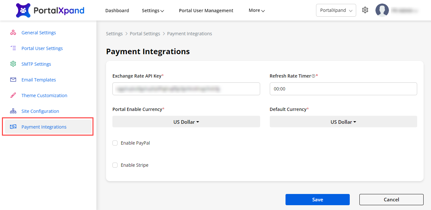Open the Portal Enable Currency dropdown
Viewport: 431px width, 210px height.
(x=186, y=122)
